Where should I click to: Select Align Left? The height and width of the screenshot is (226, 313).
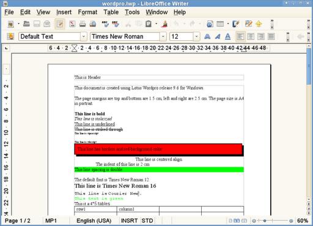pyautogui.click(x=240, y=37)
